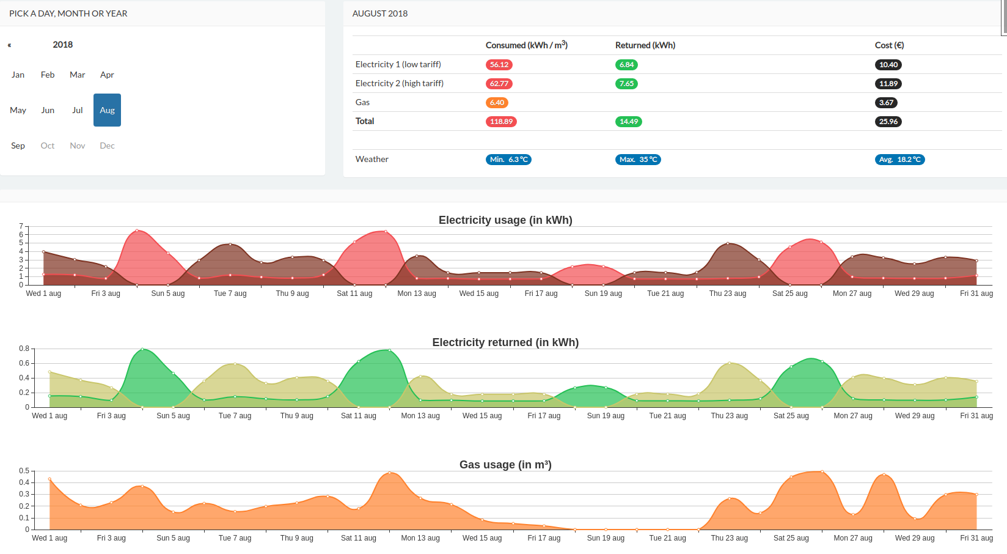Select May in the month picker
1007x554 pixels.
18,110
